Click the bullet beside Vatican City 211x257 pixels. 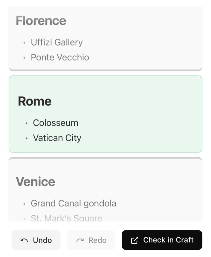coord(27,139)
